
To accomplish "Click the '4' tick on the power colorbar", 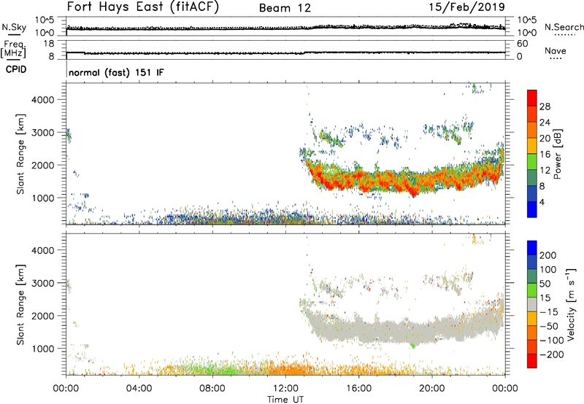I will [x=542, y=202].
